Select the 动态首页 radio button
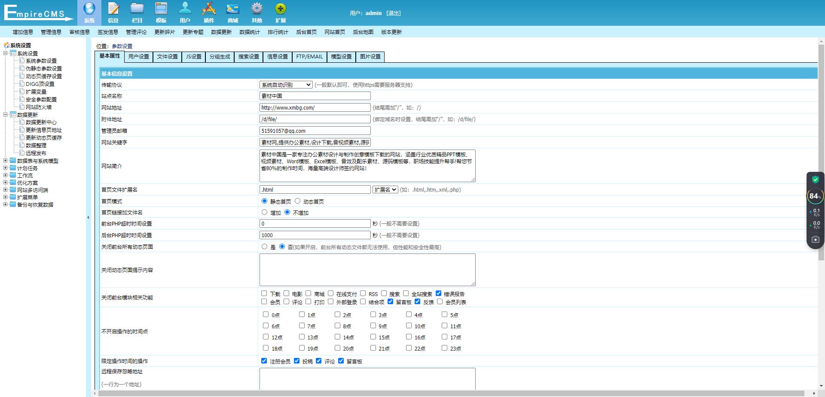The width and height of the screenshot is (825, 397). pos(297,201)
